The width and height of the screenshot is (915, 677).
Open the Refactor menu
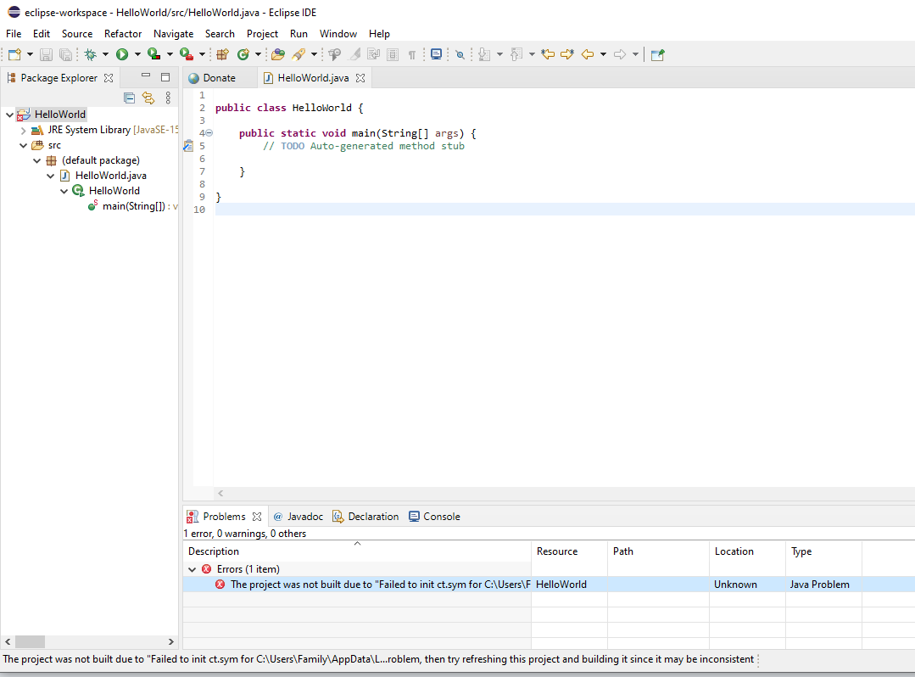123,34
